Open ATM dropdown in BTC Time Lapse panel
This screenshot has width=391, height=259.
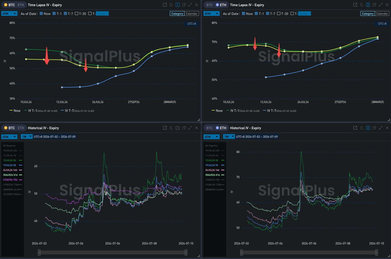pos(9,14)
